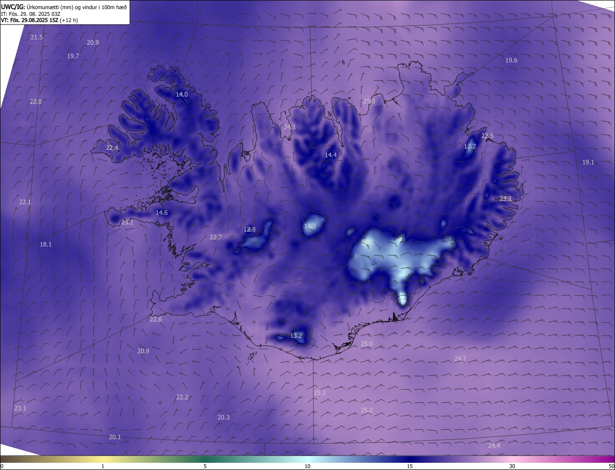
Task: Click the 13.2 value on the map
Action: [x=296, y=336]
